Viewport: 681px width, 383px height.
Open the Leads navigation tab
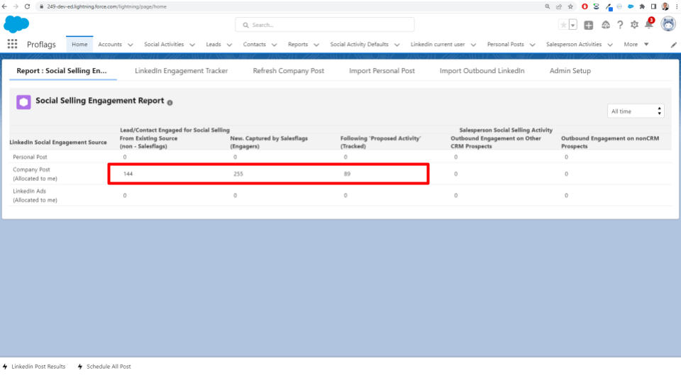pyautogui.click(x=214, y=44)
